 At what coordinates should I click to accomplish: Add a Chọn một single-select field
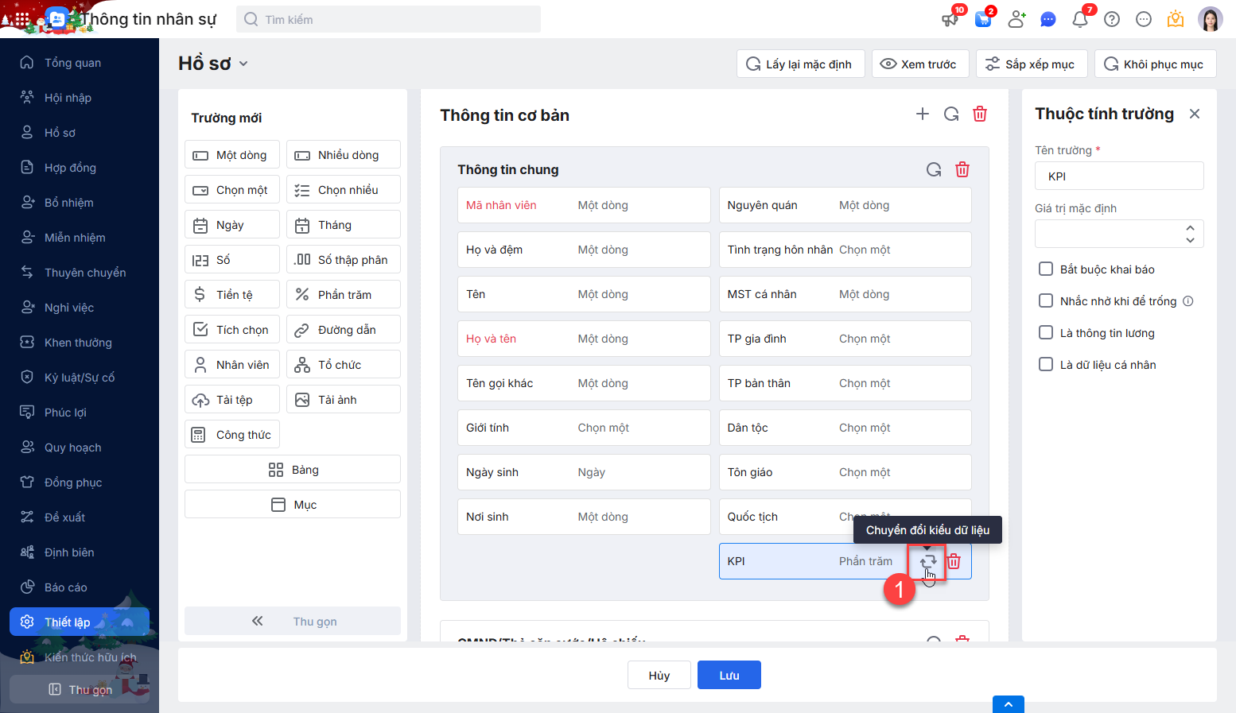pos(232,189)
